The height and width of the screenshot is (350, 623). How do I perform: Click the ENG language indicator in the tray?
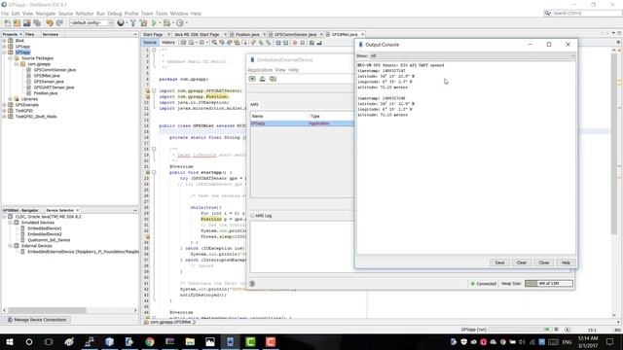tap(567, 341)
